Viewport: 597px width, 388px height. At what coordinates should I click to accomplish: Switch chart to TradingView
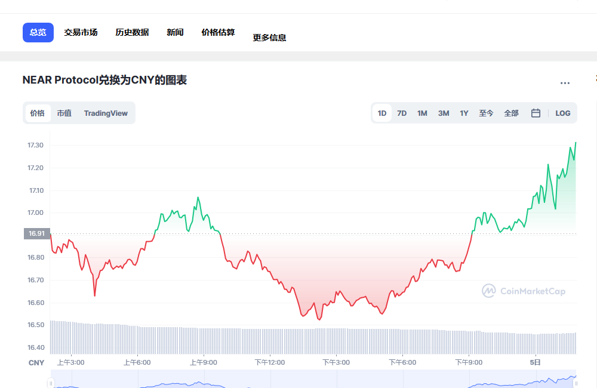pos(106,113)
